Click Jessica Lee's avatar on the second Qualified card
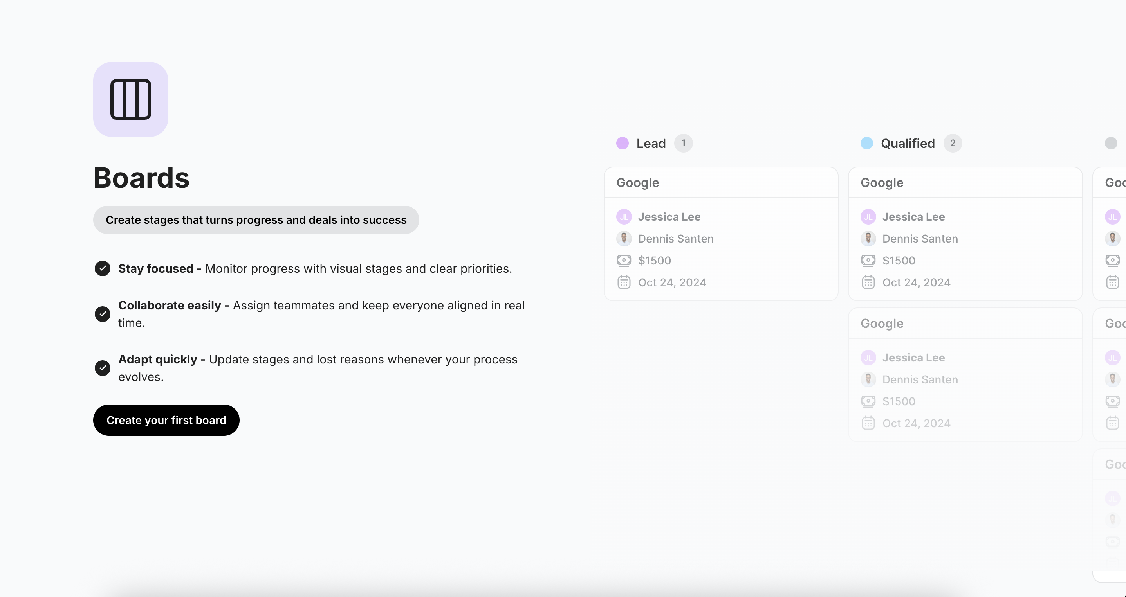 coord(868,357)
